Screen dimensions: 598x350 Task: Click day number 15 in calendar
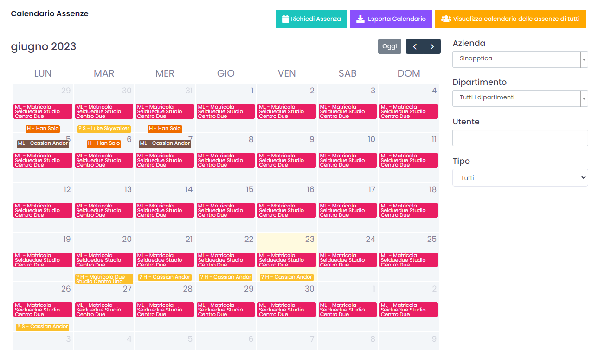[x=250, y=189]
